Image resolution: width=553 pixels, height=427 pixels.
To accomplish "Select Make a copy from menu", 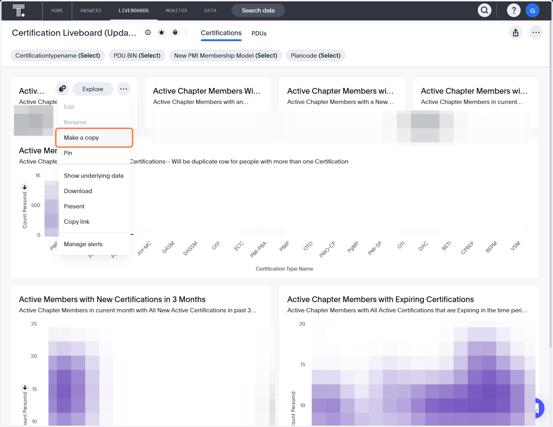I will coord(94,137).
